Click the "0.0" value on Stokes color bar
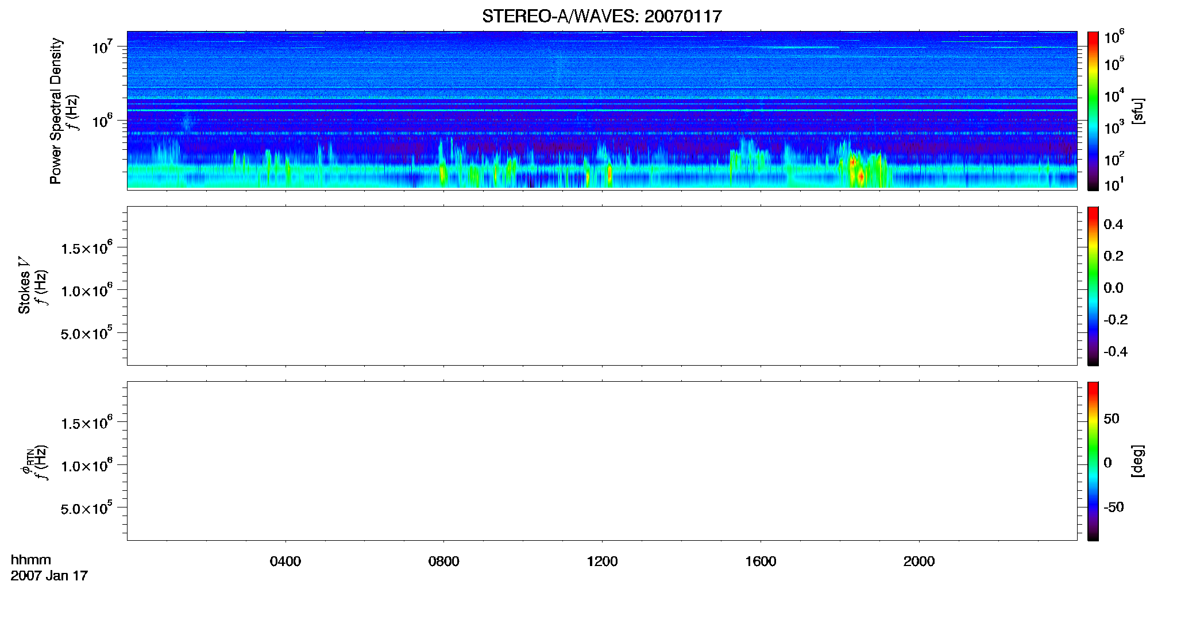This screenshot has width=1204, height=620. coord(1113,288)
